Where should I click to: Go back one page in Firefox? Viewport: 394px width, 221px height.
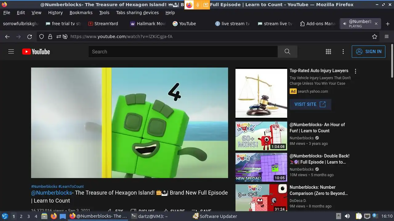point(7,37)
